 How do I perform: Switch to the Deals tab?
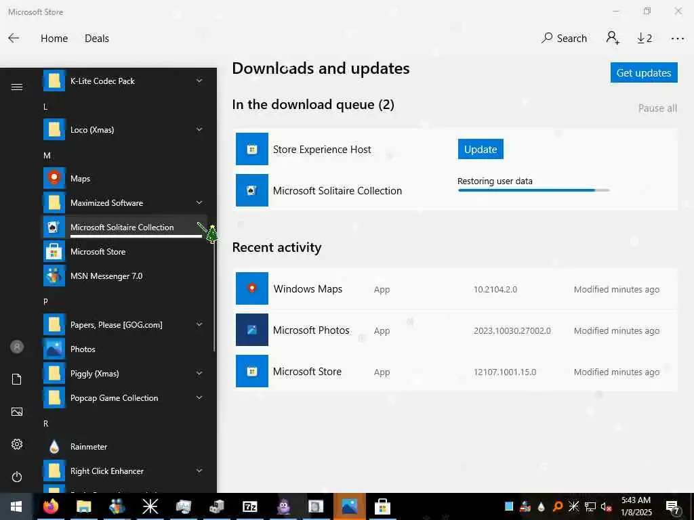pyautogui.click(x=96, y=39)
